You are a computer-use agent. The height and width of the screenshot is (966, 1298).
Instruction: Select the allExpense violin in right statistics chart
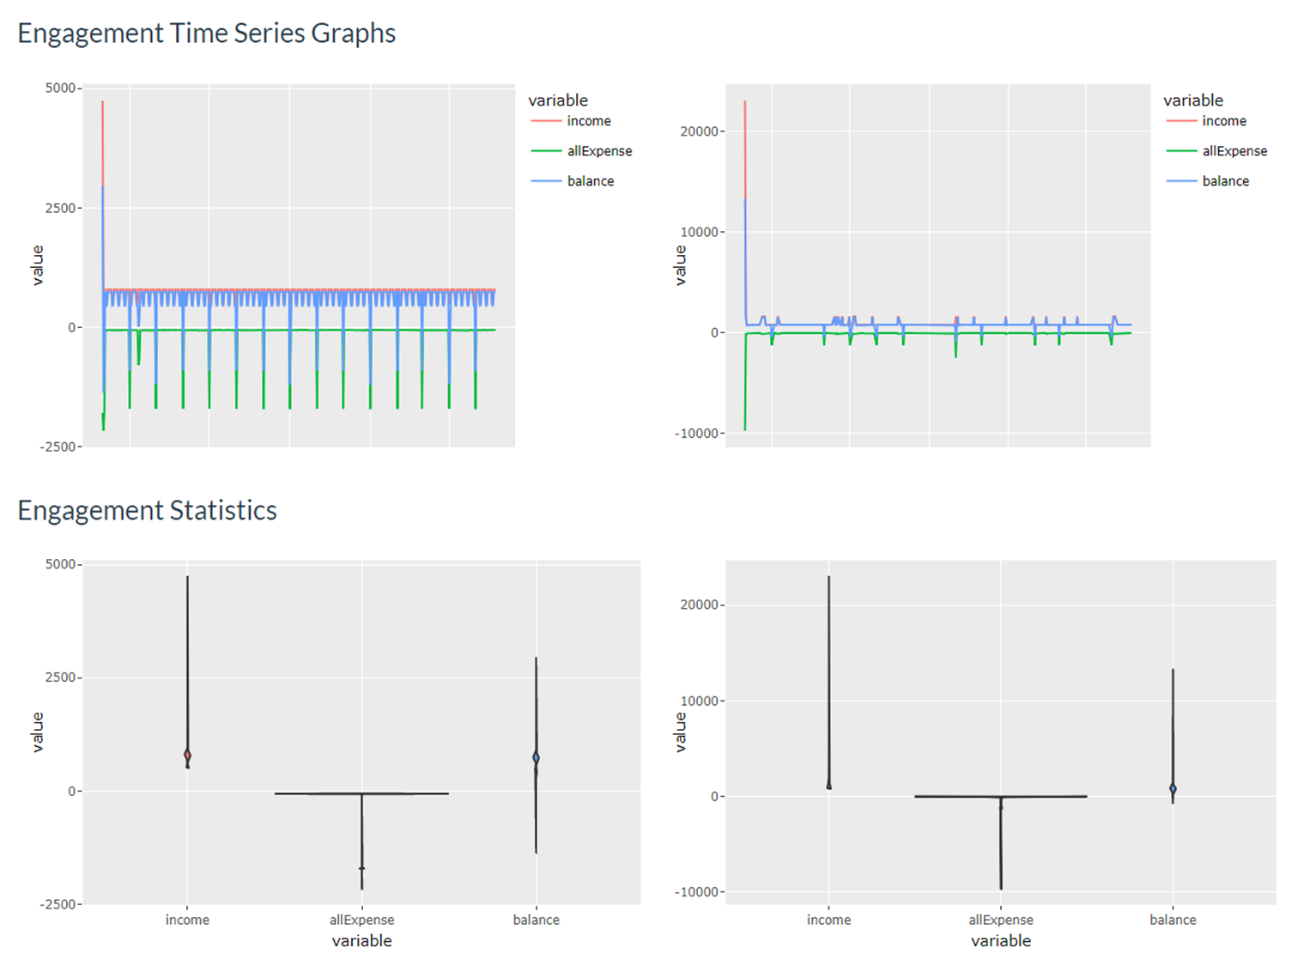tap(1000, 797)
